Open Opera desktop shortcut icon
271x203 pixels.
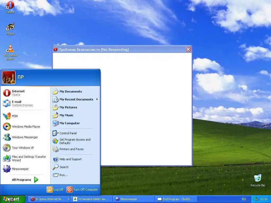point(10,7)
